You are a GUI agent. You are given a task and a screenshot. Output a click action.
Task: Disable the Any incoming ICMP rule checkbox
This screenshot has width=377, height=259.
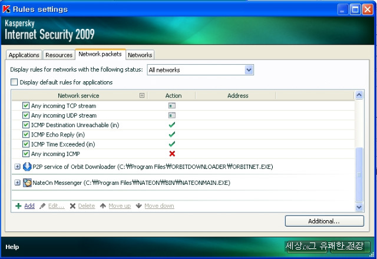pyautogui.click(x=26, y=154)
